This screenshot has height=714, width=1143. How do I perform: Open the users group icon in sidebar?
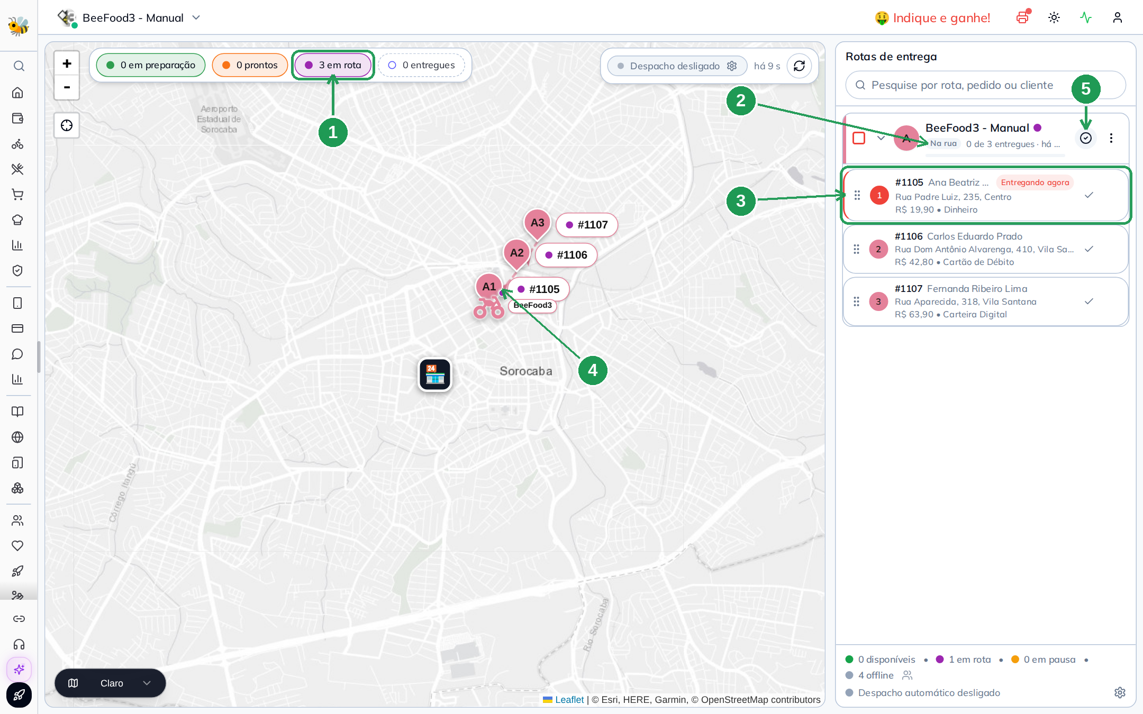click(17, 520)
